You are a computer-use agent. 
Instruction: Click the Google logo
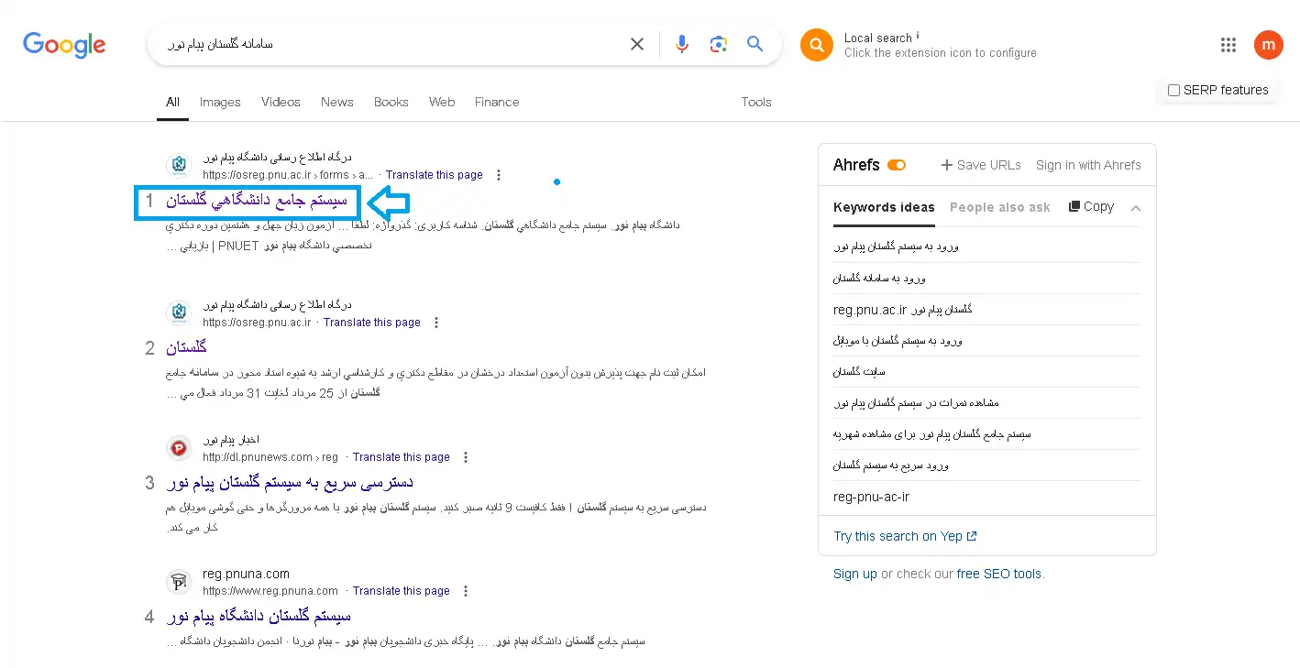tap(64, 44)
